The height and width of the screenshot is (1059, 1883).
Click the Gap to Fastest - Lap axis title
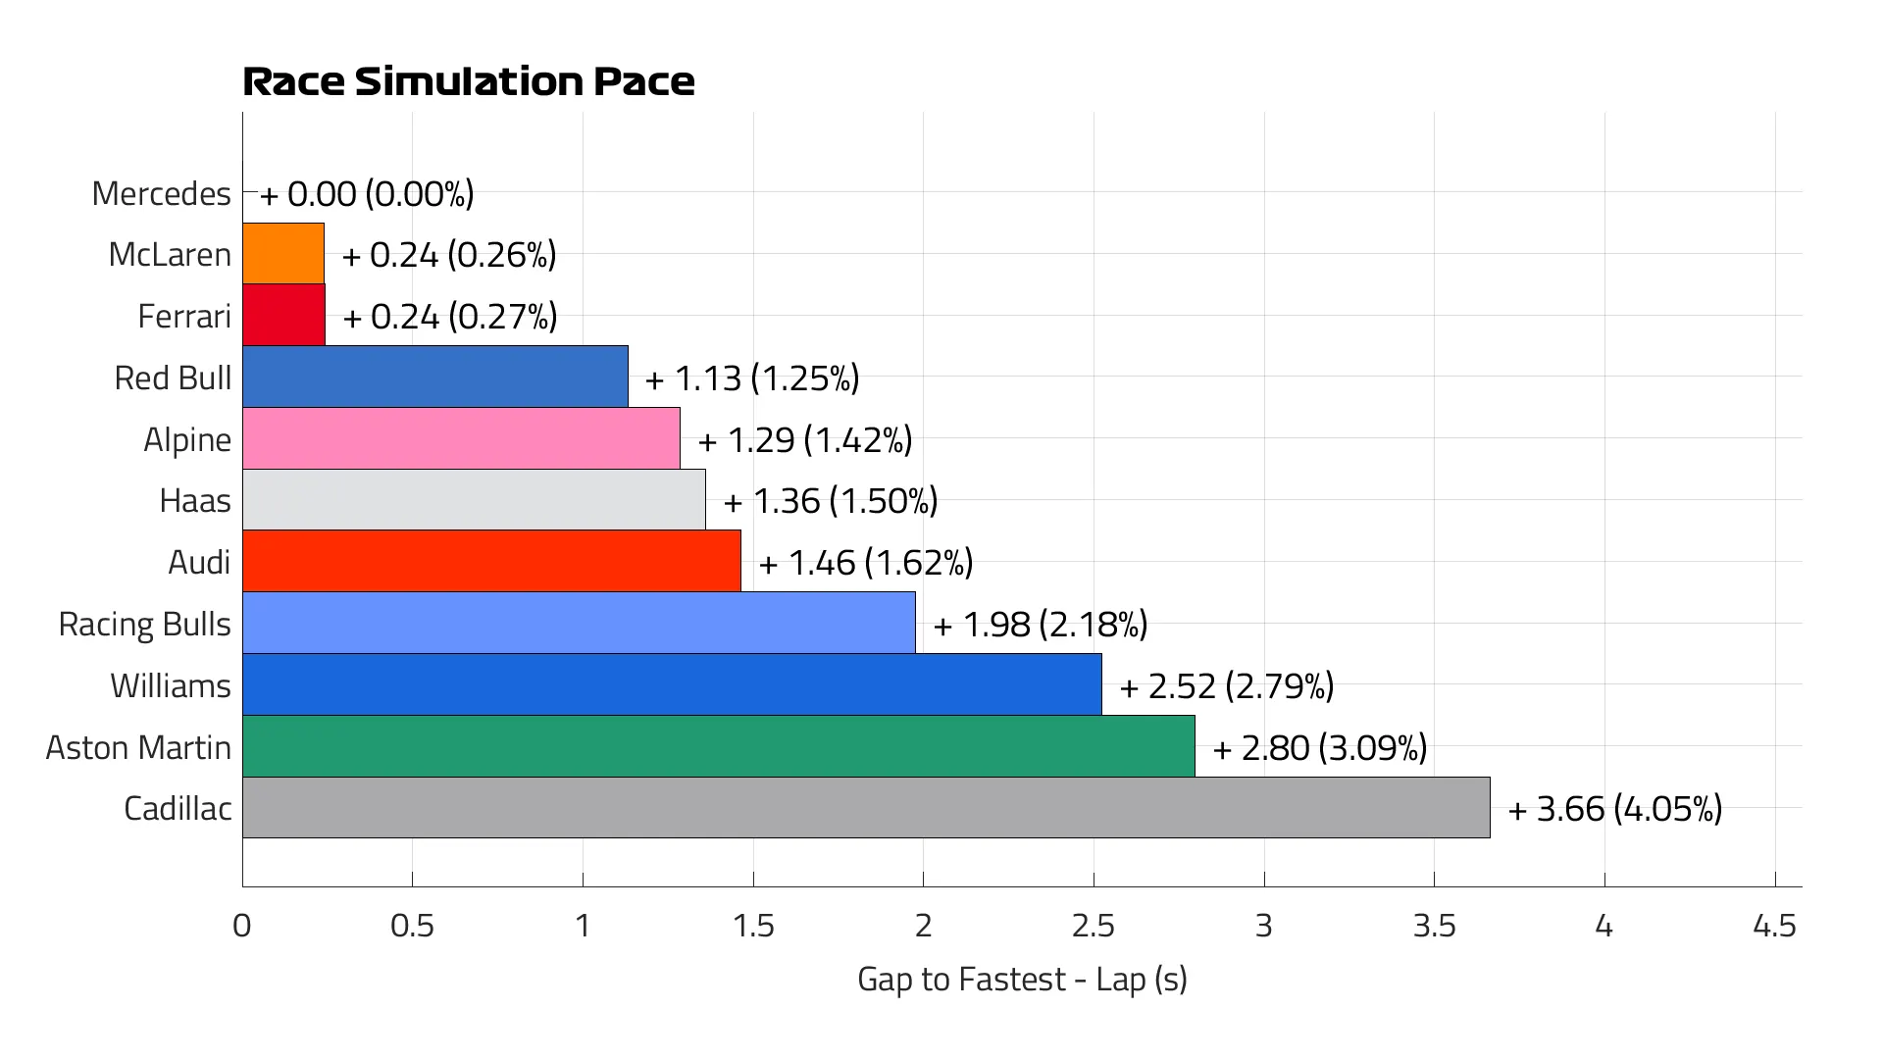coord(1022,980)
